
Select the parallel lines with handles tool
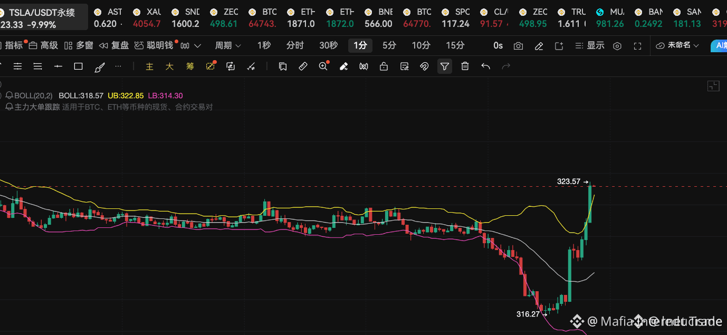pos(17,66)
